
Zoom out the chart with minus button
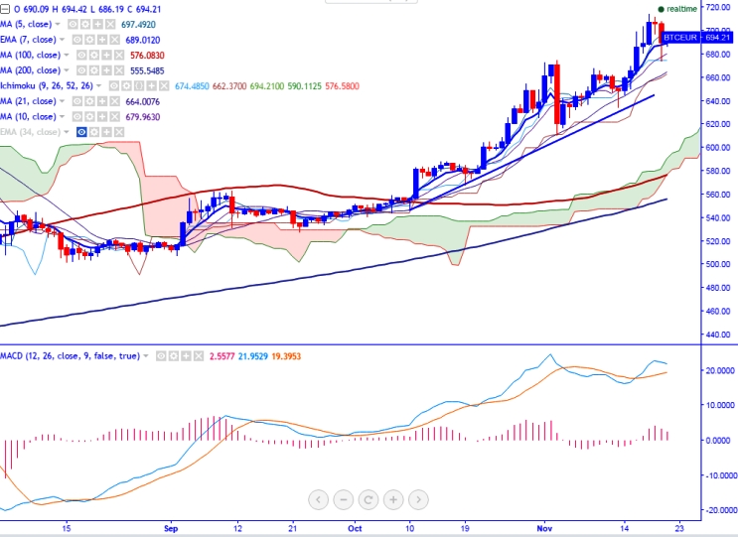pyautogui.click(x=344, y=499)
